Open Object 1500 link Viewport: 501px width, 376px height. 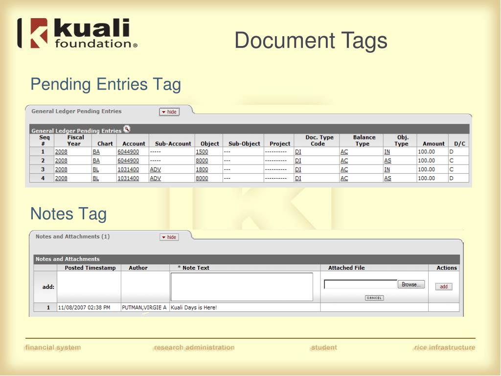click(202, 152)
